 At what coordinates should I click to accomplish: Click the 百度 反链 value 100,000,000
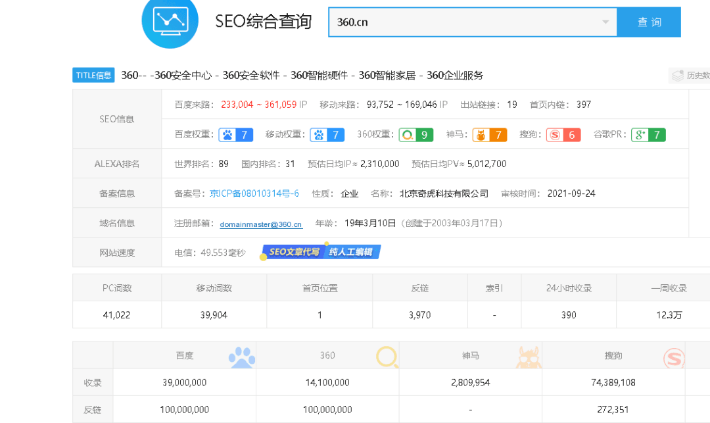[185, 410]
